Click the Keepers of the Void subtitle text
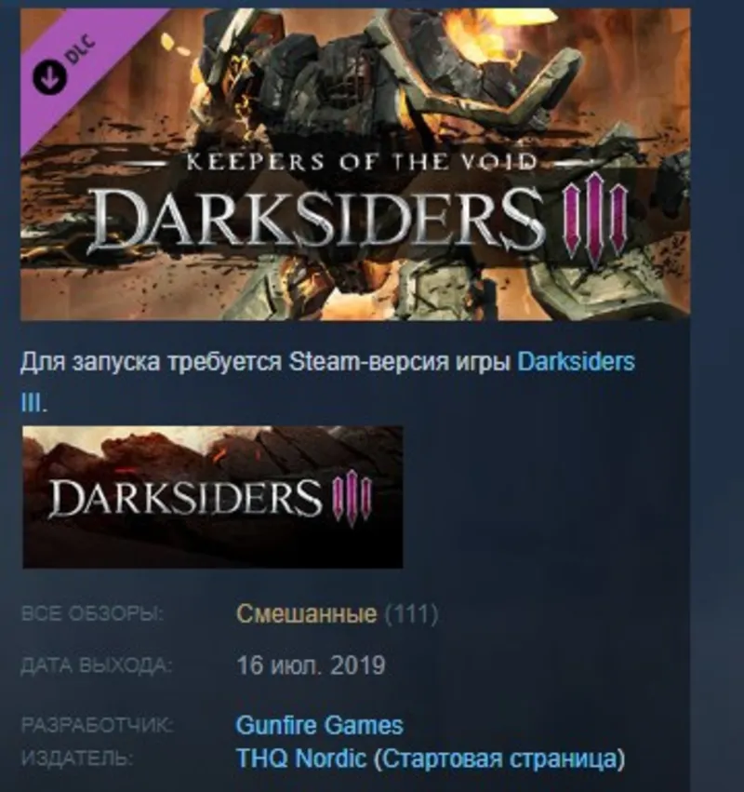The image size is (744, 792). [362, 162]
